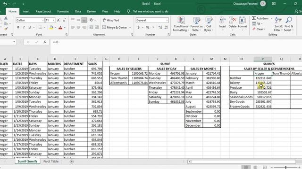The image size is (302, 169).
Task: Cancel formula entry with the X icon
Action: (28, 42)
